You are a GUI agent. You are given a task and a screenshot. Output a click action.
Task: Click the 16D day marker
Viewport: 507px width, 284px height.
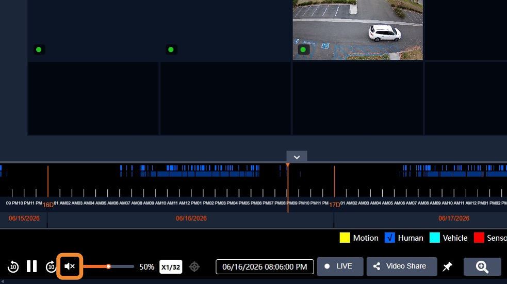(x=48, y=205)
